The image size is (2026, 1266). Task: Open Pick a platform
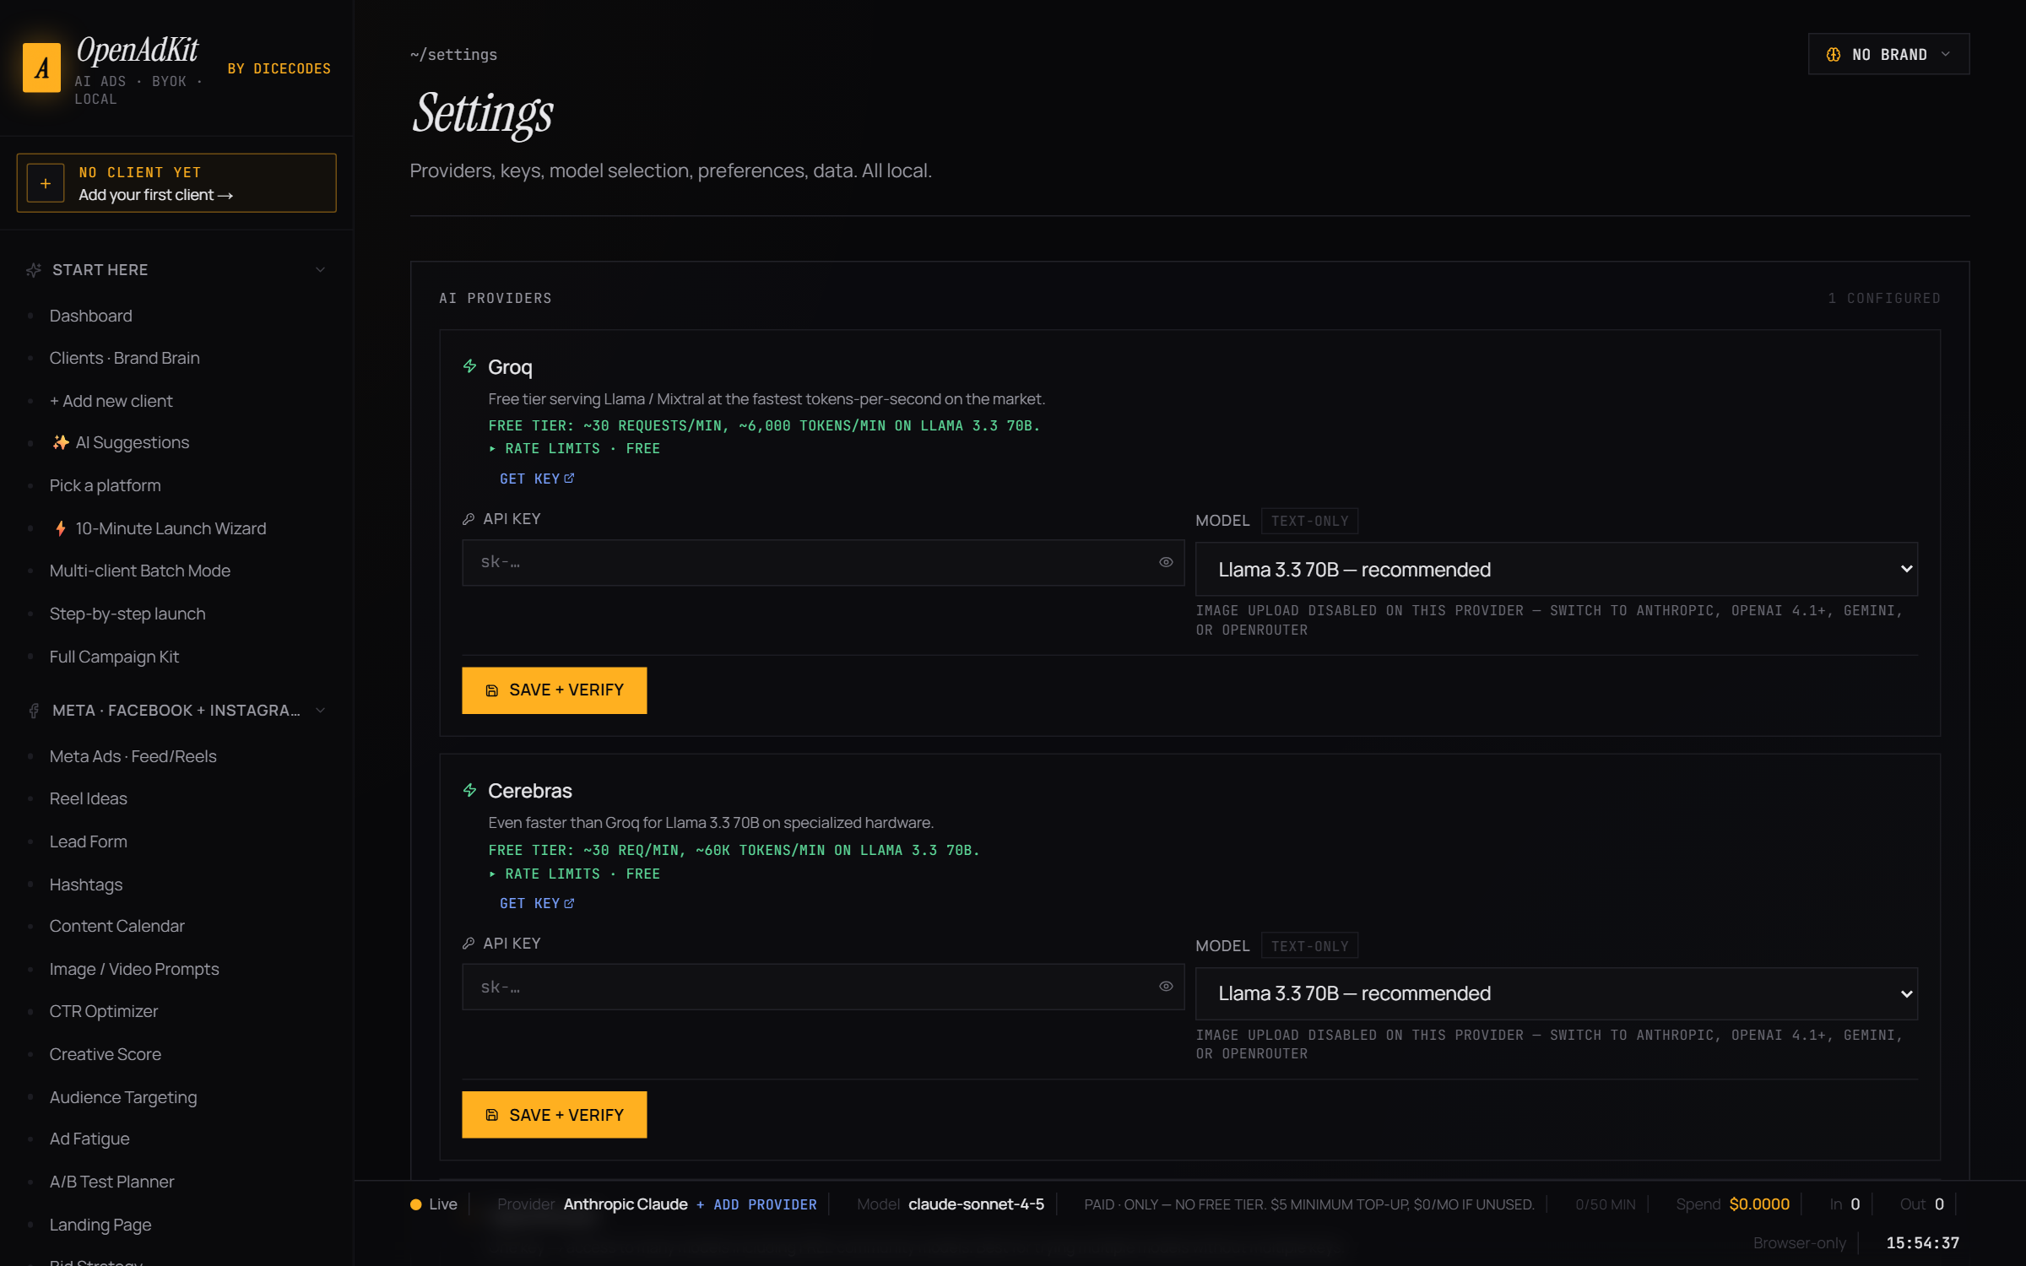[x=105, y=485]
